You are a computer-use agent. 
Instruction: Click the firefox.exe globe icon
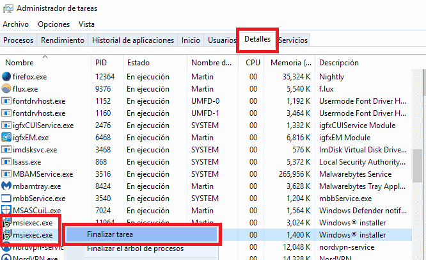[x=6, y=77]
